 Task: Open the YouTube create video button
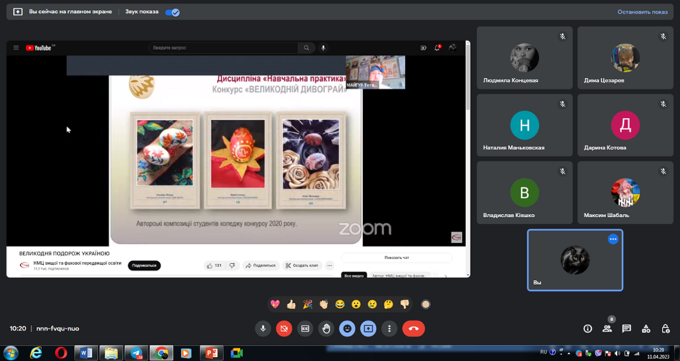[x=423, y=48]
